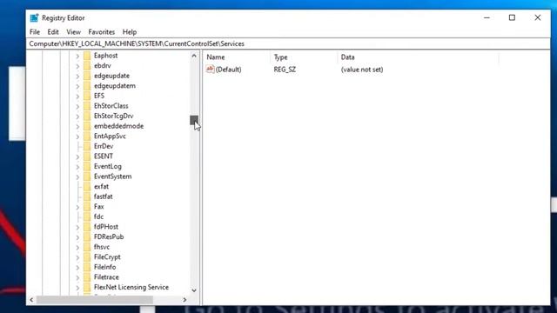Click the fdPHost folder icon
This screenshot has height=313, width=557.
click(x=87, y=227)
